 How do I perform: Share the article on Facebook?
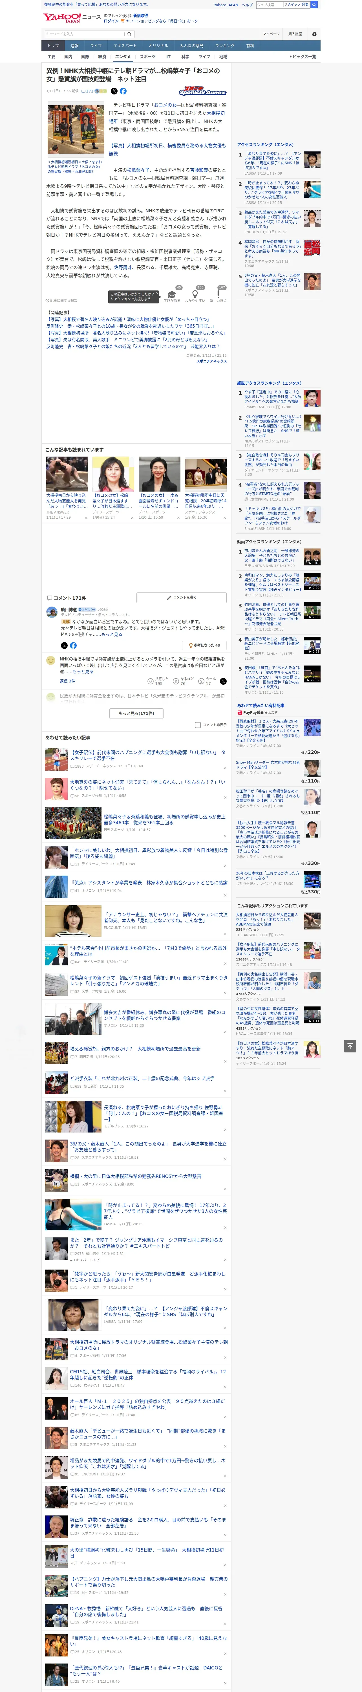pos(123,91)
